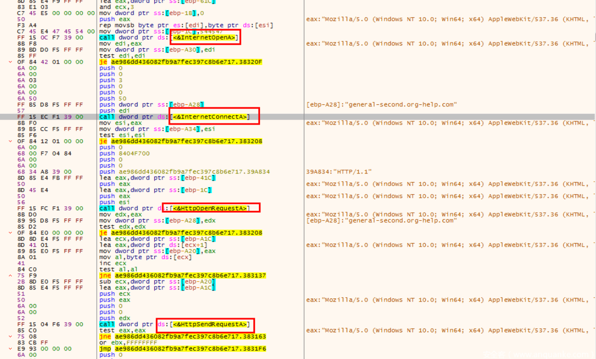Select the call InternetOpenA instruction row
The height and width of the screenshot is (359, 596).
(x=169, y=37)
